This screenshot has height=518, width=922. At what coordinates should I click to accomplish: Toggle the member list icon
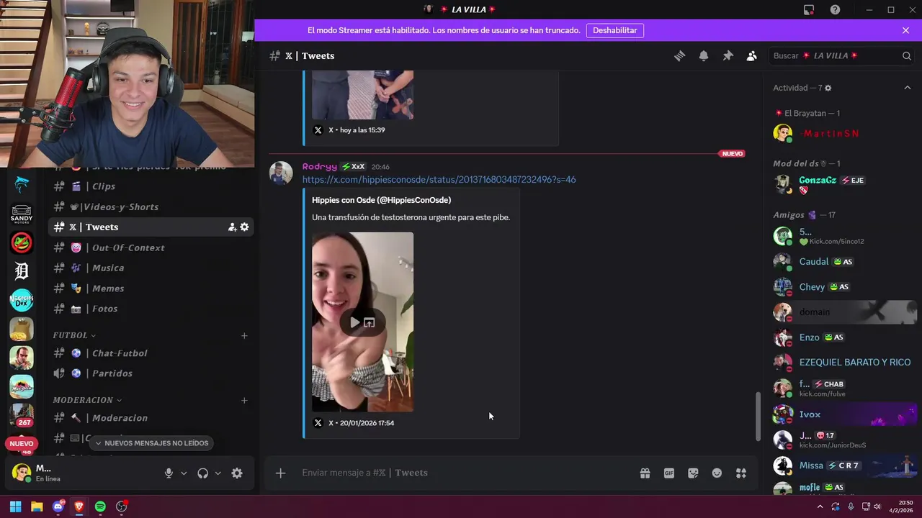pos(752,56)
